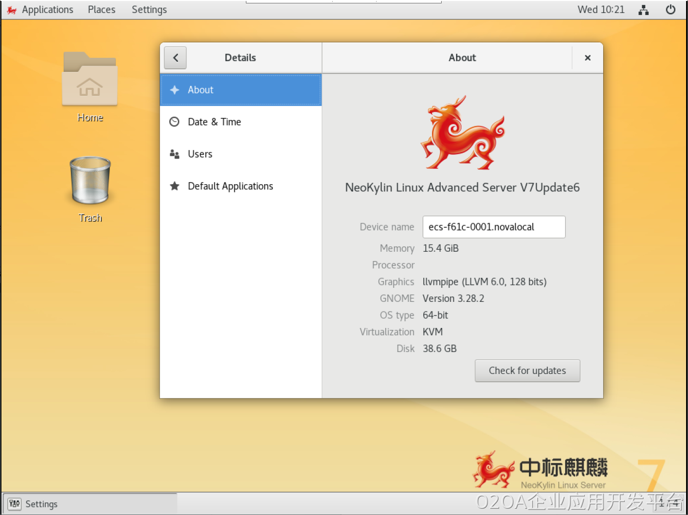Go to the Users panel
The width and height of the screenshot is (688, 515).
click(200, 154)
